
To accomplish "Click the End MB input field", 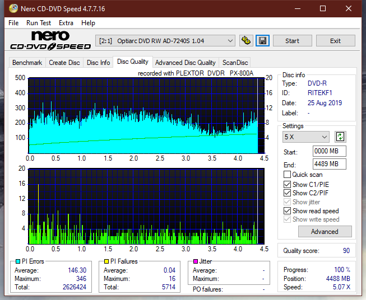I will tap(329, 164).
